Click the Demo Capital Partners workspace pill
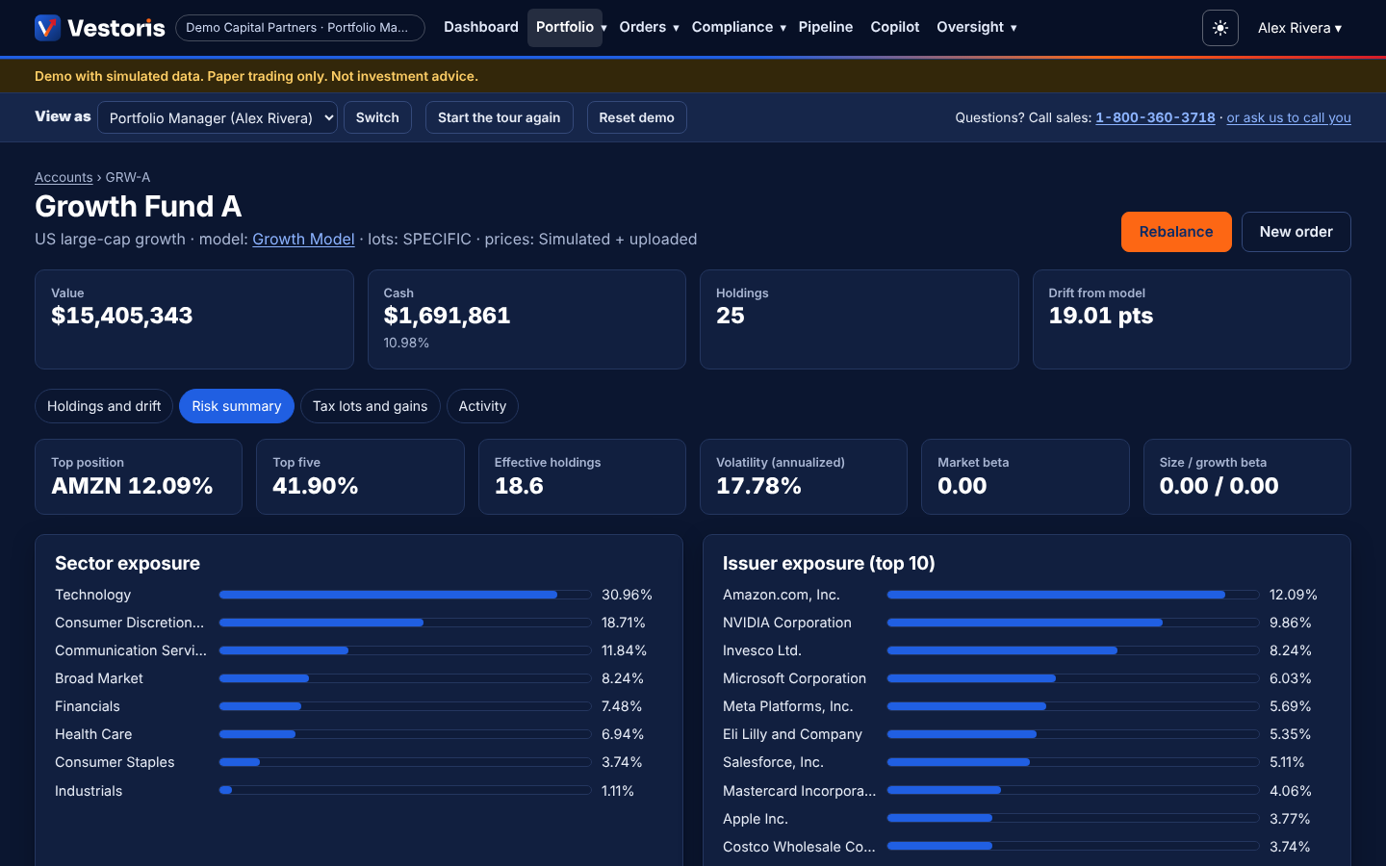The height and width of the screenshot is (866, 1386). [300, 28]
